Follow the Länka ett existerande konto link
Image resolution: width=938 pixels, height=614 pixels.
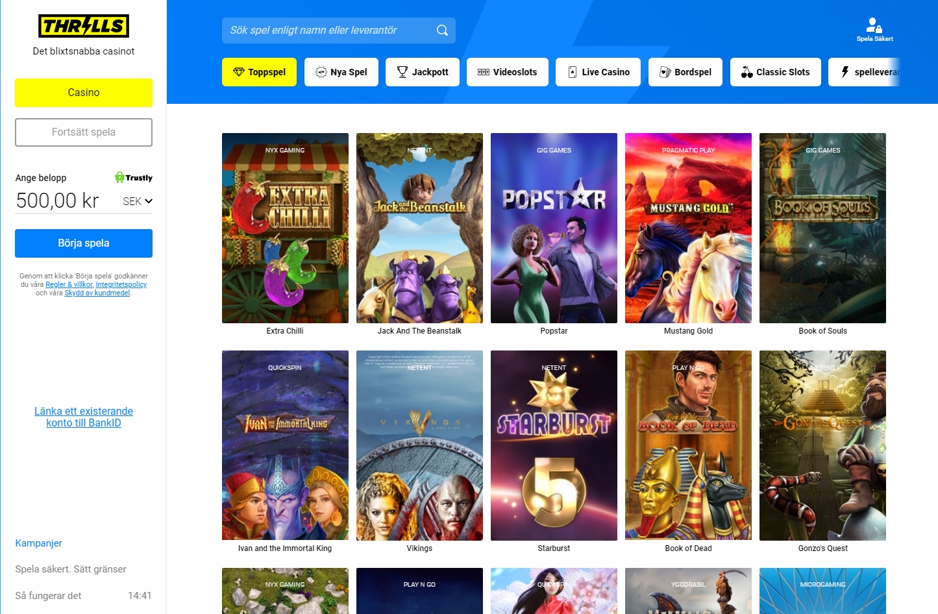click(84, 417)
